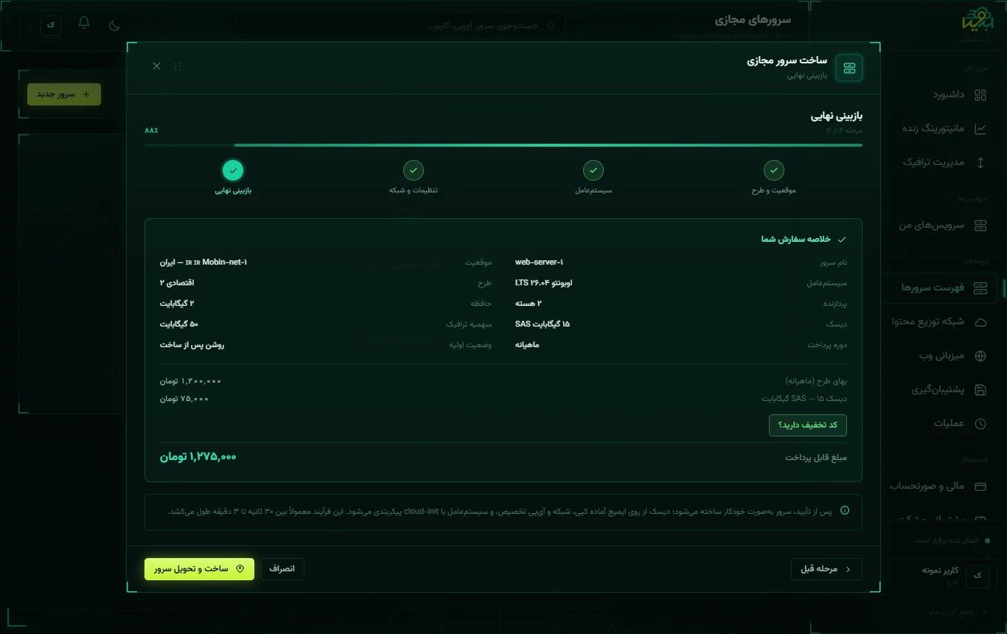Image resolution: width=1007 pixels, height=634 pixels.
Task: Focus the جست‌وجوی سرور search field
Action: pyautogui.click(x=400, y=25)
